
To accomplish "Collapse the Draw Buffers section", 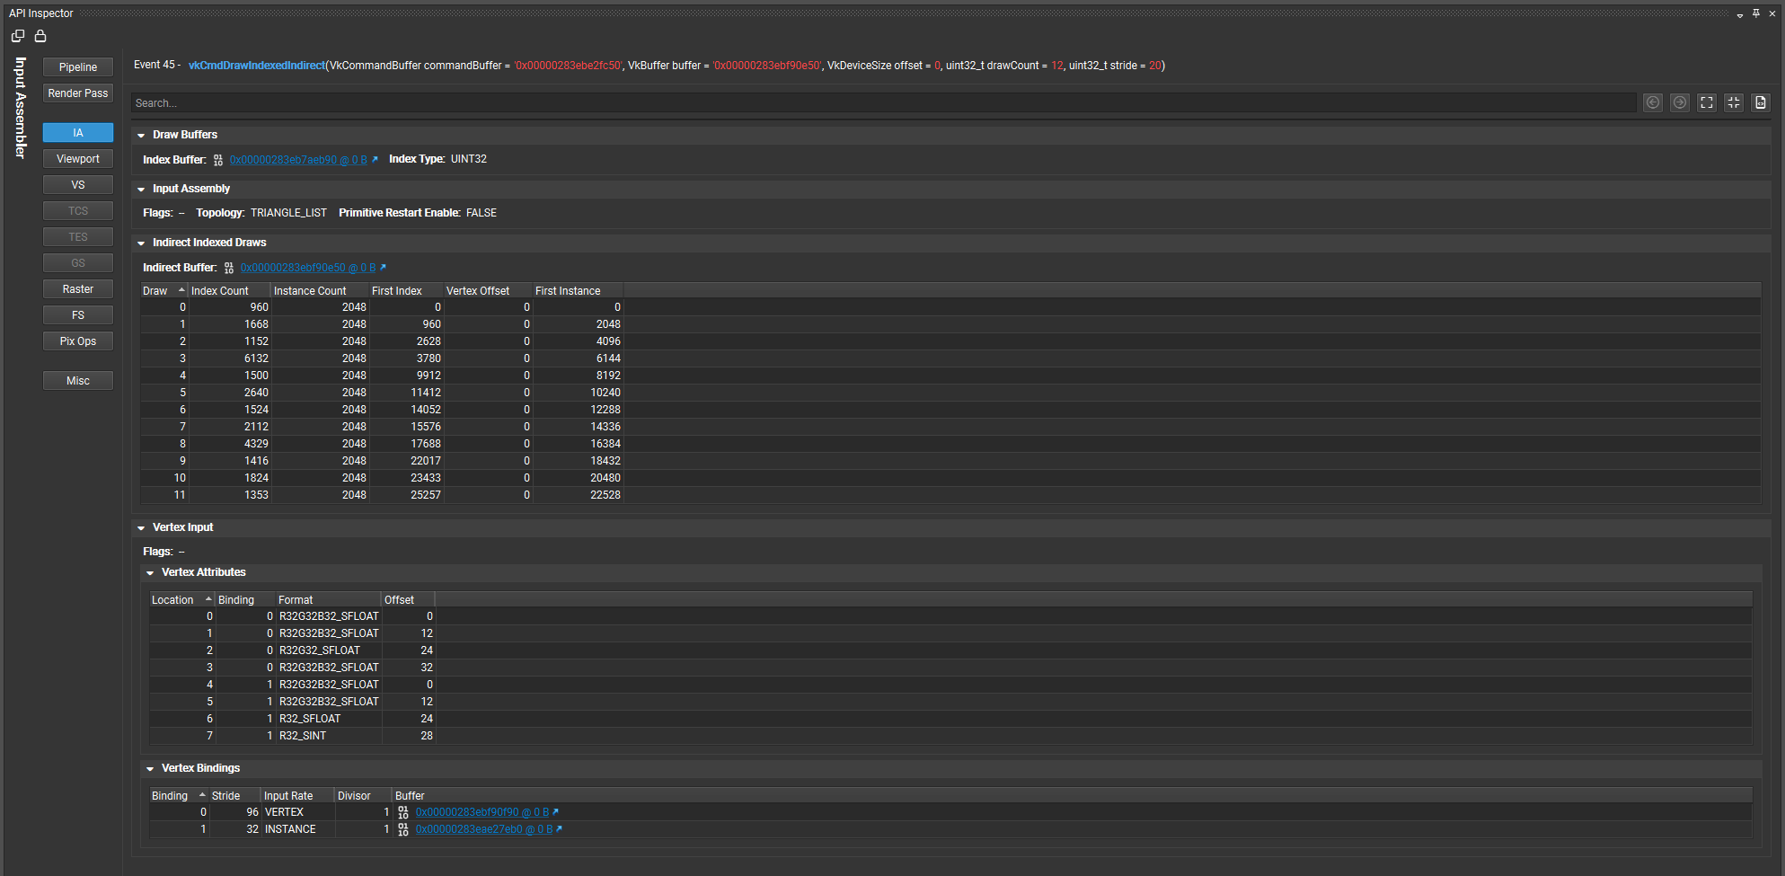I will pos(141,135).
